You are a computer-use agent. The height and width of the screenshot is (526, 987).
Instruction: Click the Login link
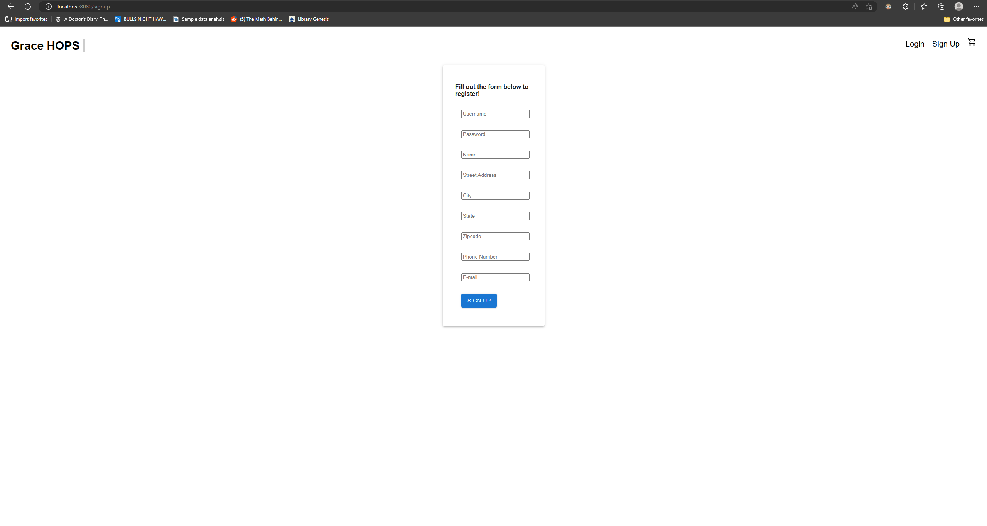[x=914, y=44]
